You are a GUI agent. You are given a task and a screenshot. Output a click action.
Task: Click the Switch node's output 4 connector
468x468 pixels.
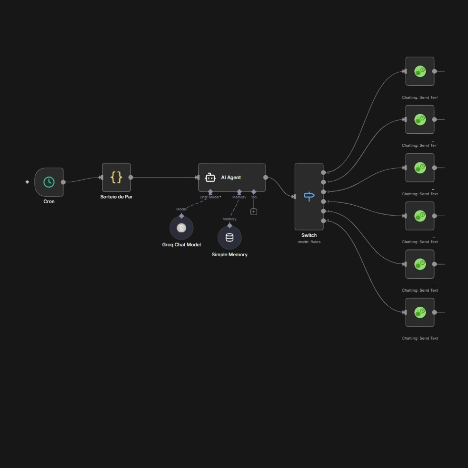323,211
